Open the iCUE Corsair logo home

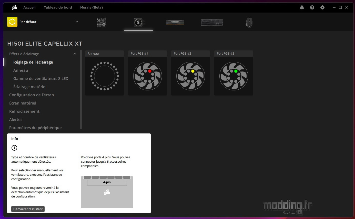click(15, 7)
